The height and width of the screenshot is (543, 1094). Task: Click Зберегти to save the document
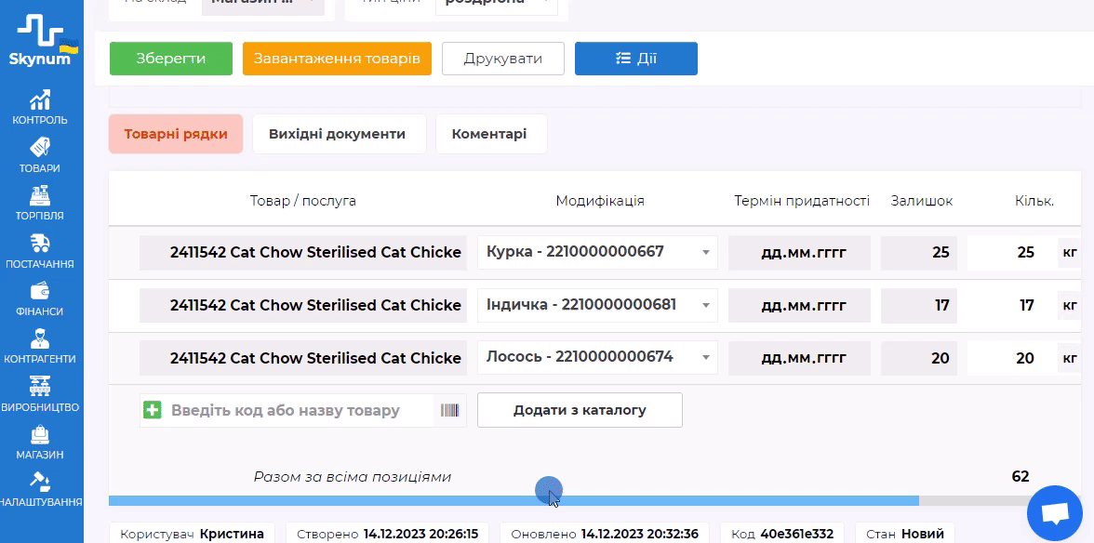point(171,59)
